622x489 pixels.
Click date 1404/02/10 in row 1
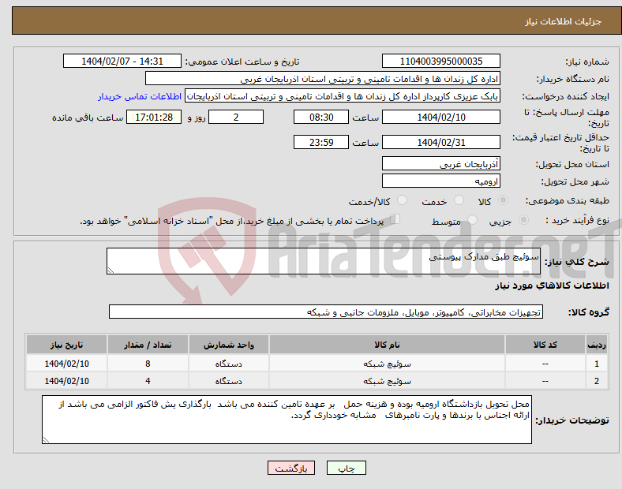tap(66, 364)
